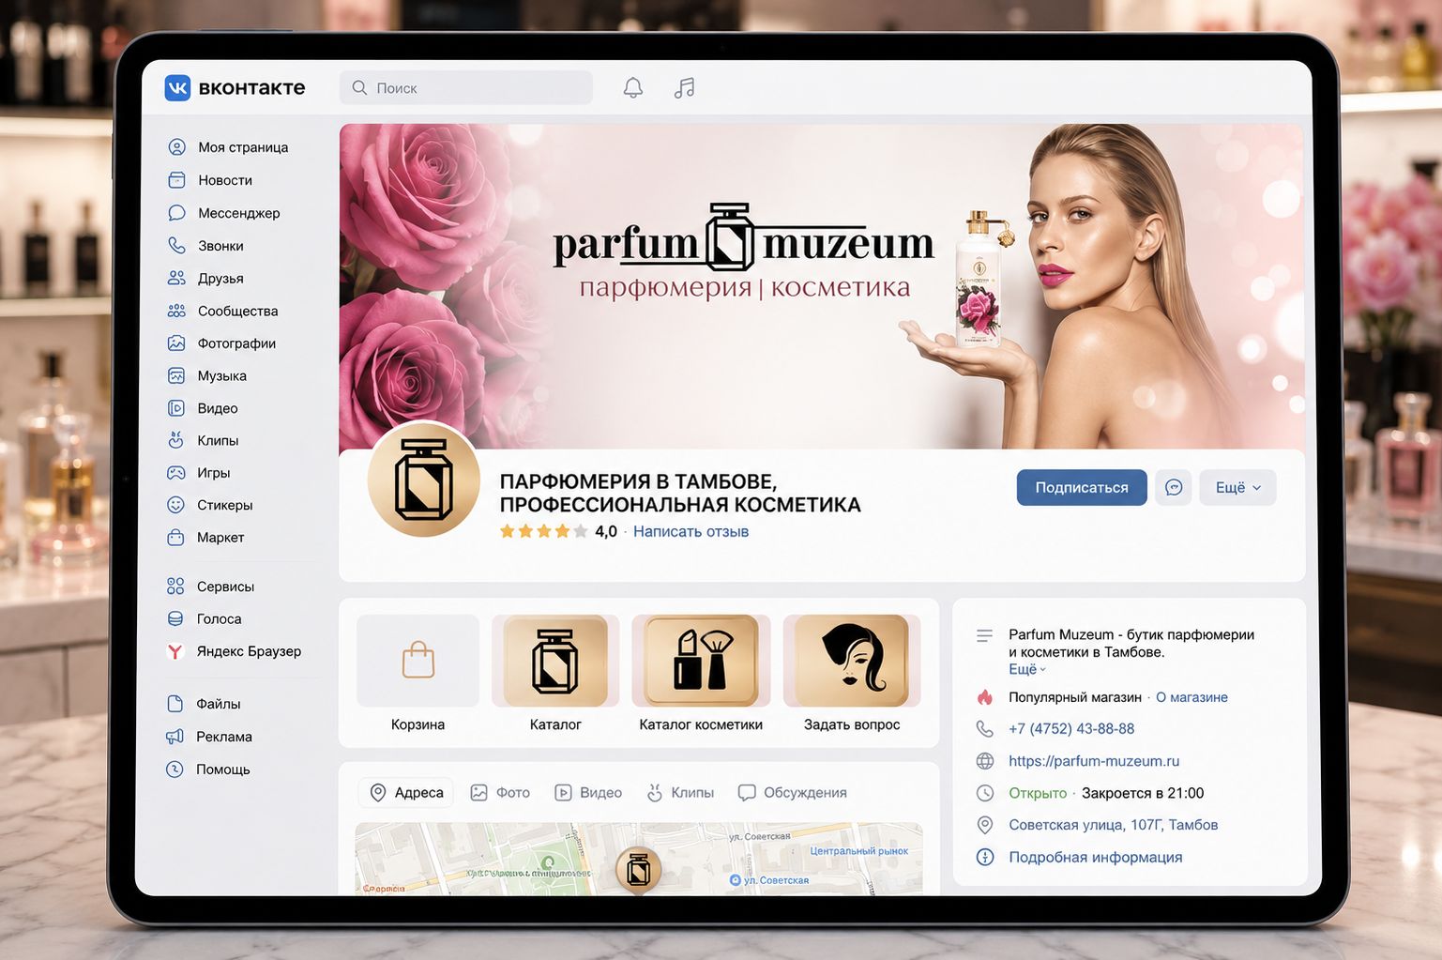The width and height of the screenshot is (1442, 960).
Task: Open the Каталог perfume bottle tile
Action: (555, 675)
